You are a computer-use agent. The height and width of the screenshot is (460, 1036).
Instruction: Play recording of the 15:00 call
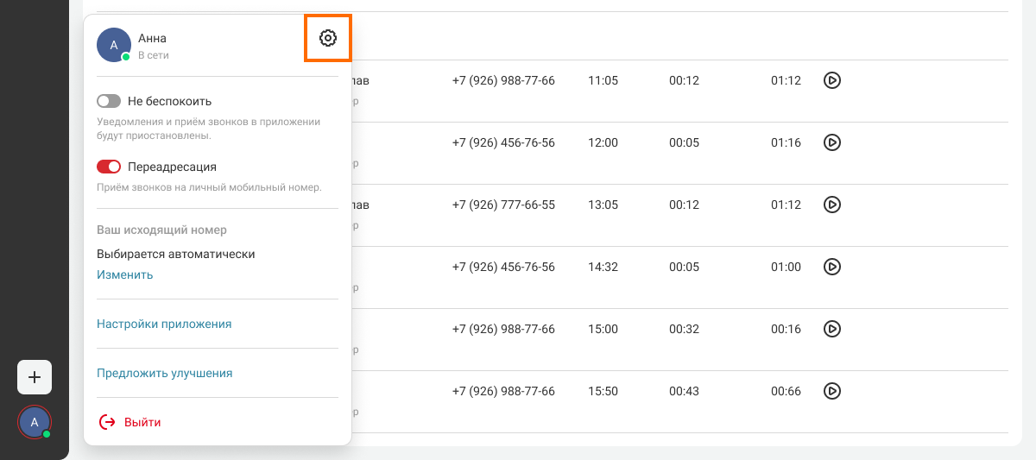(831, 329)
